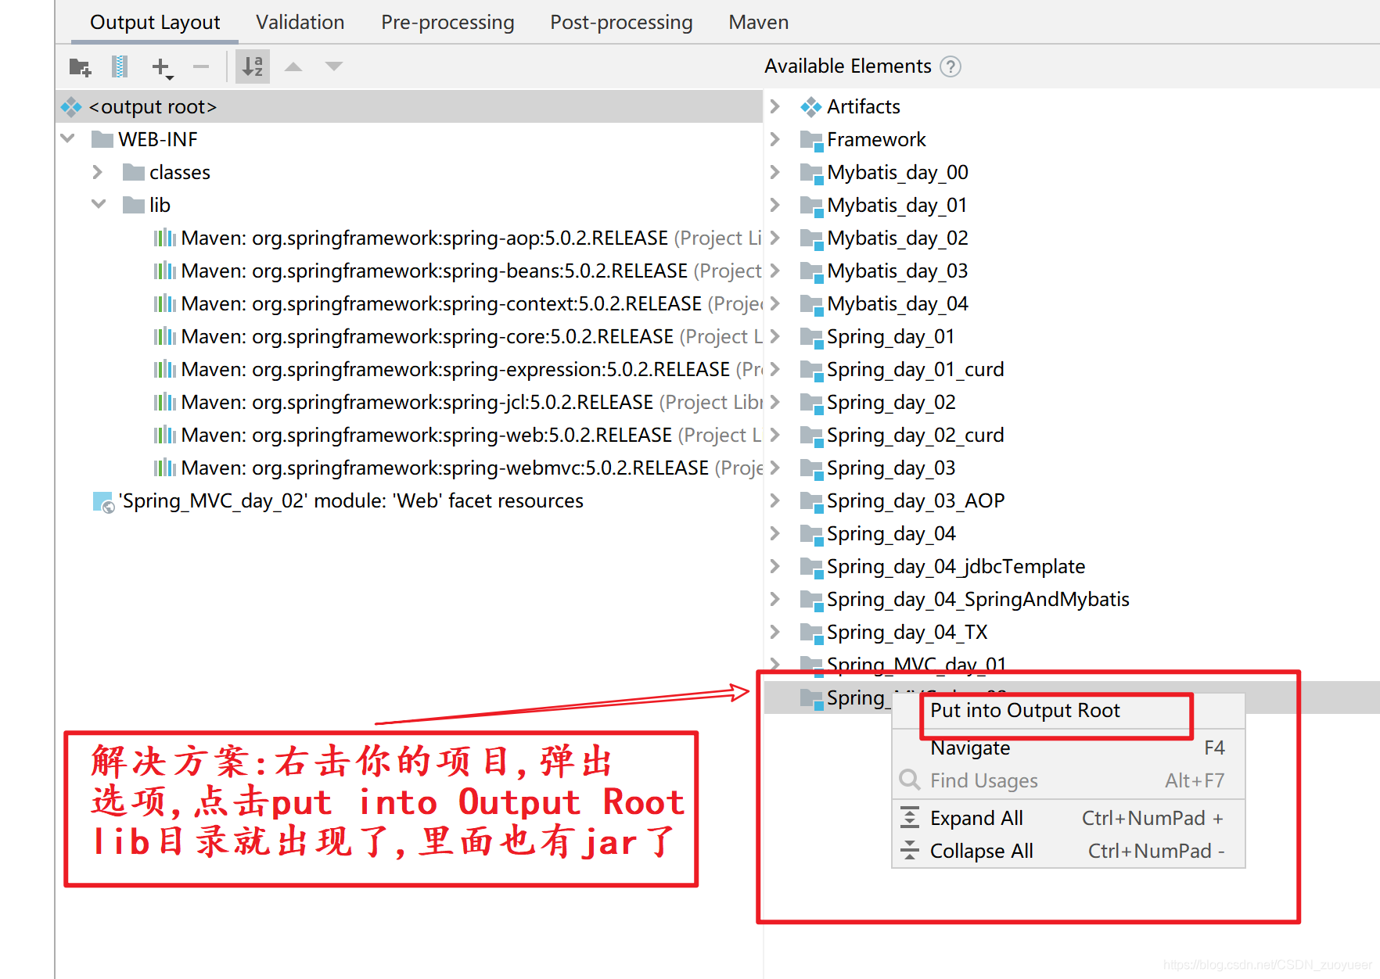Select the <output root> row
The image size is (1380, 979).
pos(409,107)
